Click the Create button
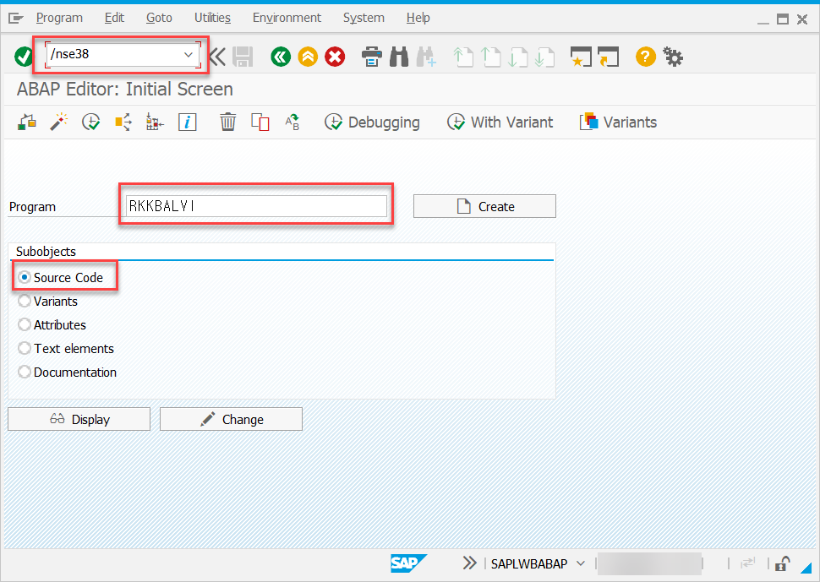The width and height of the screenshot is (820, 582). pos(484,206)
